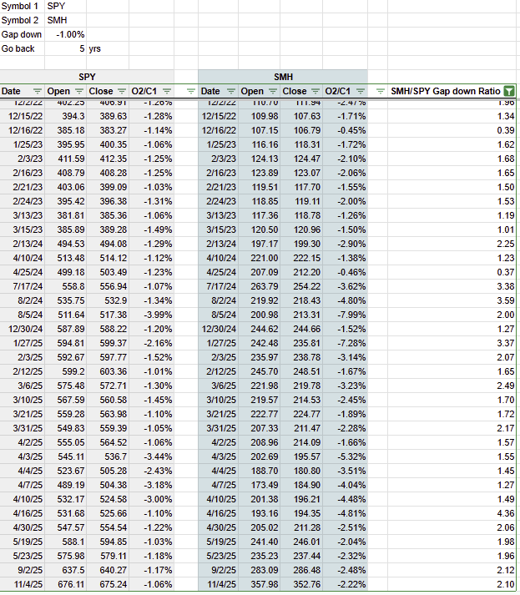This screenshot has width=520, height=595.
Task: Select SMH close value 352.76
Action: point(301,584)
